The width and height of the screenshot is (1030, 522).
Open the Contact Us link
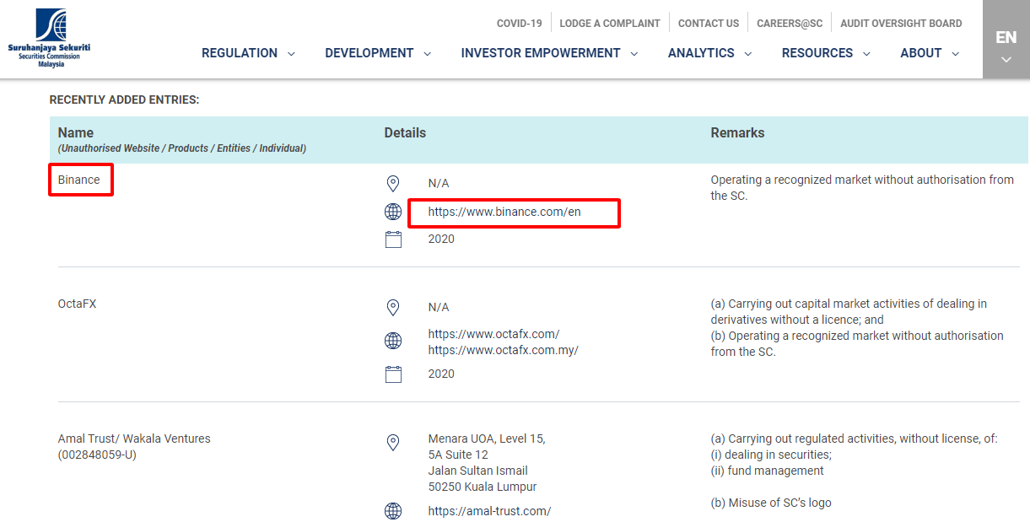(x=709, y=24)
